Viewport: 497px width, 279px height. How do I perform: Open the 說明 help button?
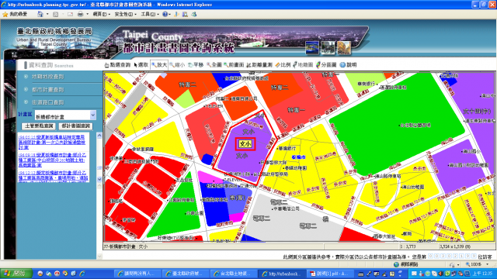pyautogui.click(x=348, y=65)
